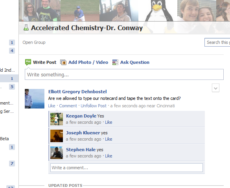Image resolution: width=230 pixels, height=188 pixels.
Task: Click the hoodie guy member photo
Action: point(119,11)
